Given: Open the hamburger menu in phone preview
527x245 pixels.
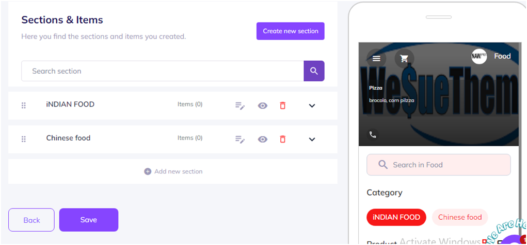Looking at the screenshot, I should click(376, 59).
